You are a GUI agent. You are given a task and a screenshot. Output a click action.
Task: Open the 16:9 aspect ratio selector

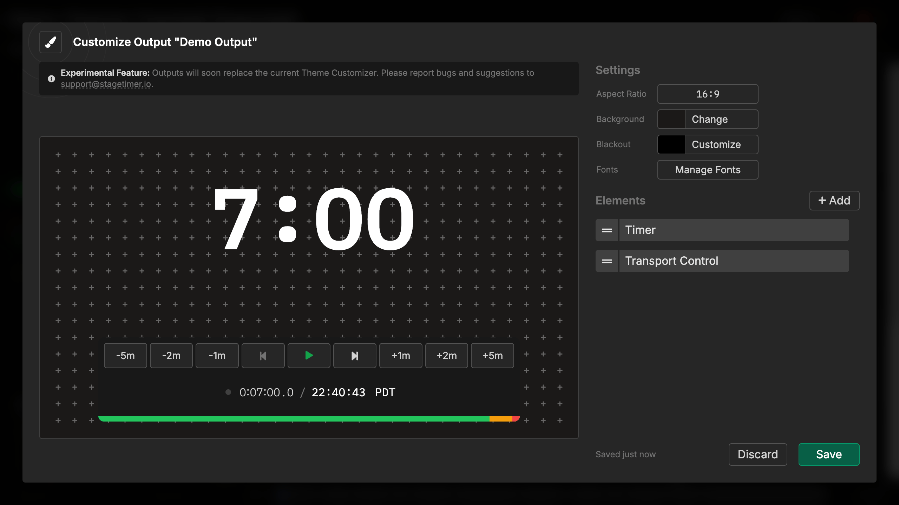click(708, 94)
